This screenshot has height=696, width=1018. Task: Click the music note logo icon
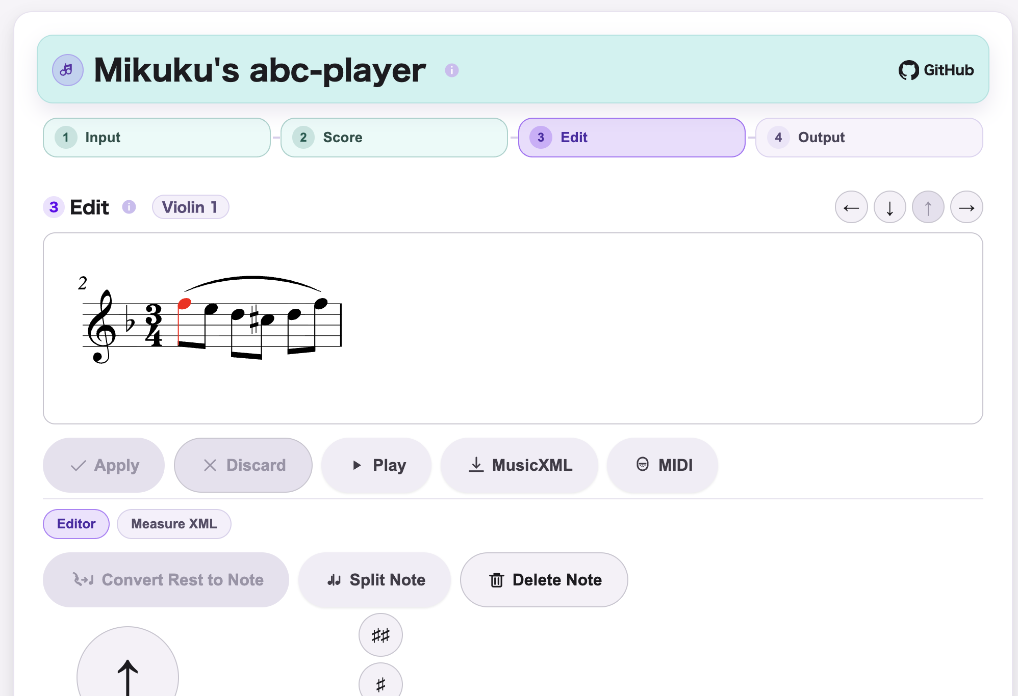[x=67, y=70]
